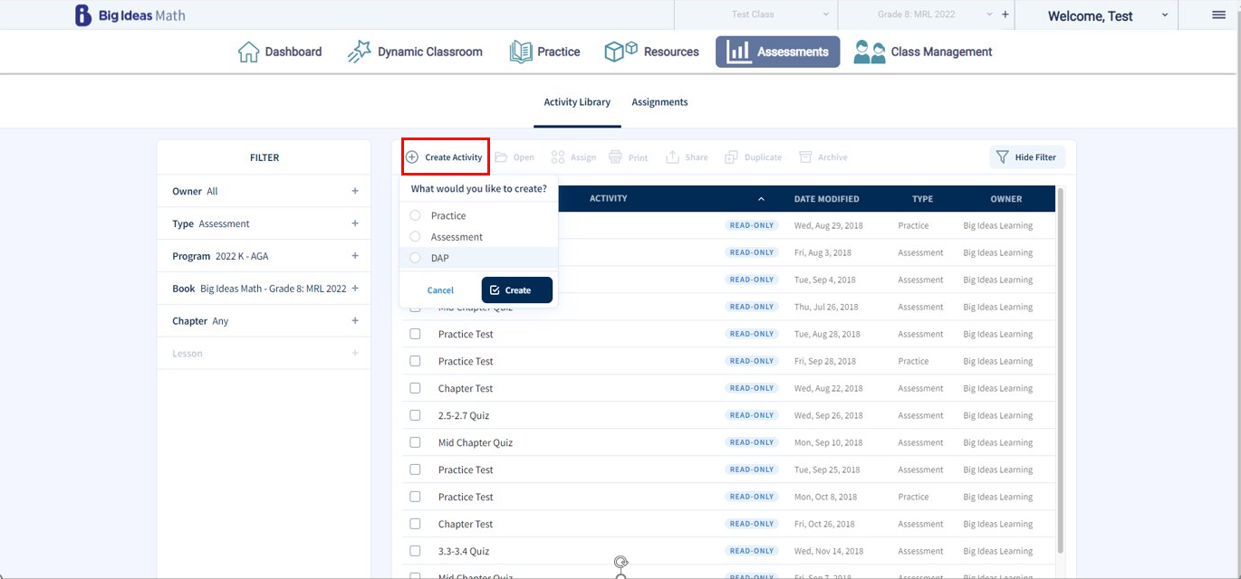Click the date Wed, Nov 14, 2018
Screen dimensions: 1241x579
coord(829,551)
